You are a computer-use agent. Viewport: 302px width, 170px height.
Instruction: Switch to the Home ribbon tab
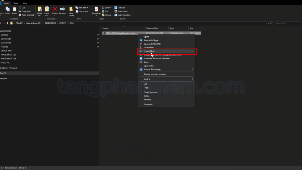tap(6, 3)
